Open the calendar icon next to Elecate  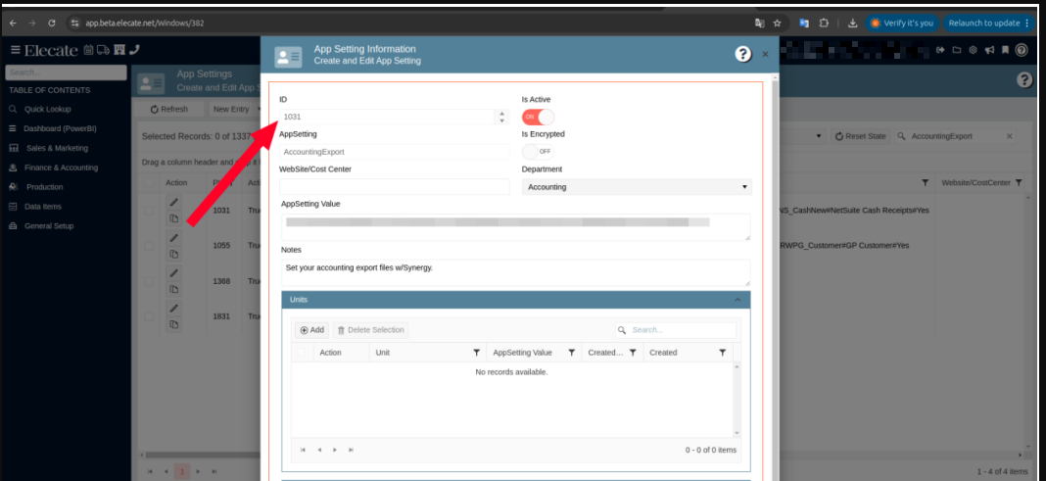89,50
